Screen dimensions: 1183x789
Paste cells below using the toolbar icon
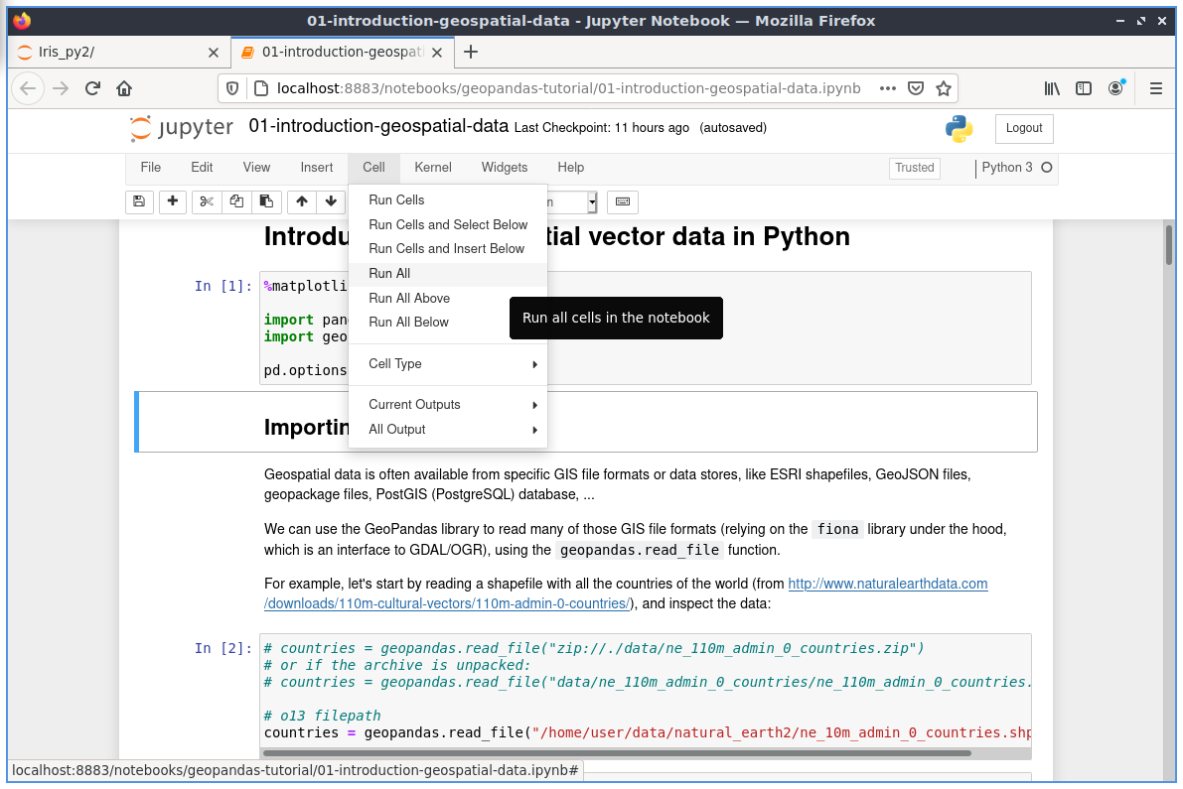click(266, 201)
